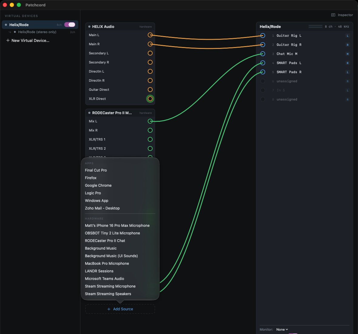The height and width of the screenshot is (334, 358).
Task: Click the Mix L output port
Action: pos(150,121)
